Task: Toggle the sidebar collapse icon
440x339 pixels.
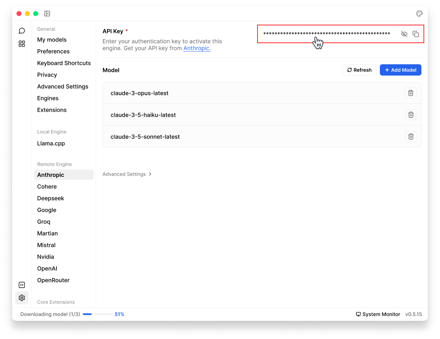Action: 47,14
